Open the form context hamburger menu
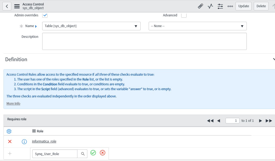The height and width of the screenshot is (161, 275). click(x=17, y=6)
